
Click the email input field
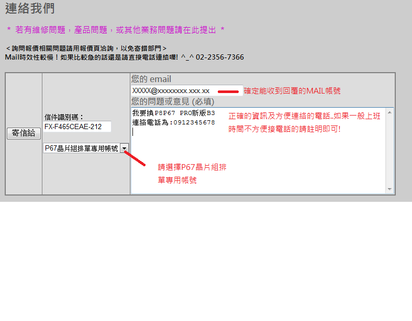click(x=187, y=91)
